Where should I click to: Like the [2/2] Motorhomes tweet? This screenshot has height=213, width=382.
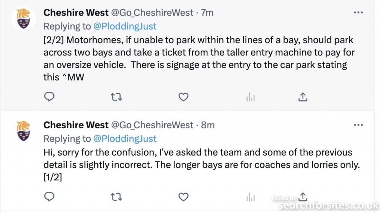pyautogui.click(x=183, y=97)
